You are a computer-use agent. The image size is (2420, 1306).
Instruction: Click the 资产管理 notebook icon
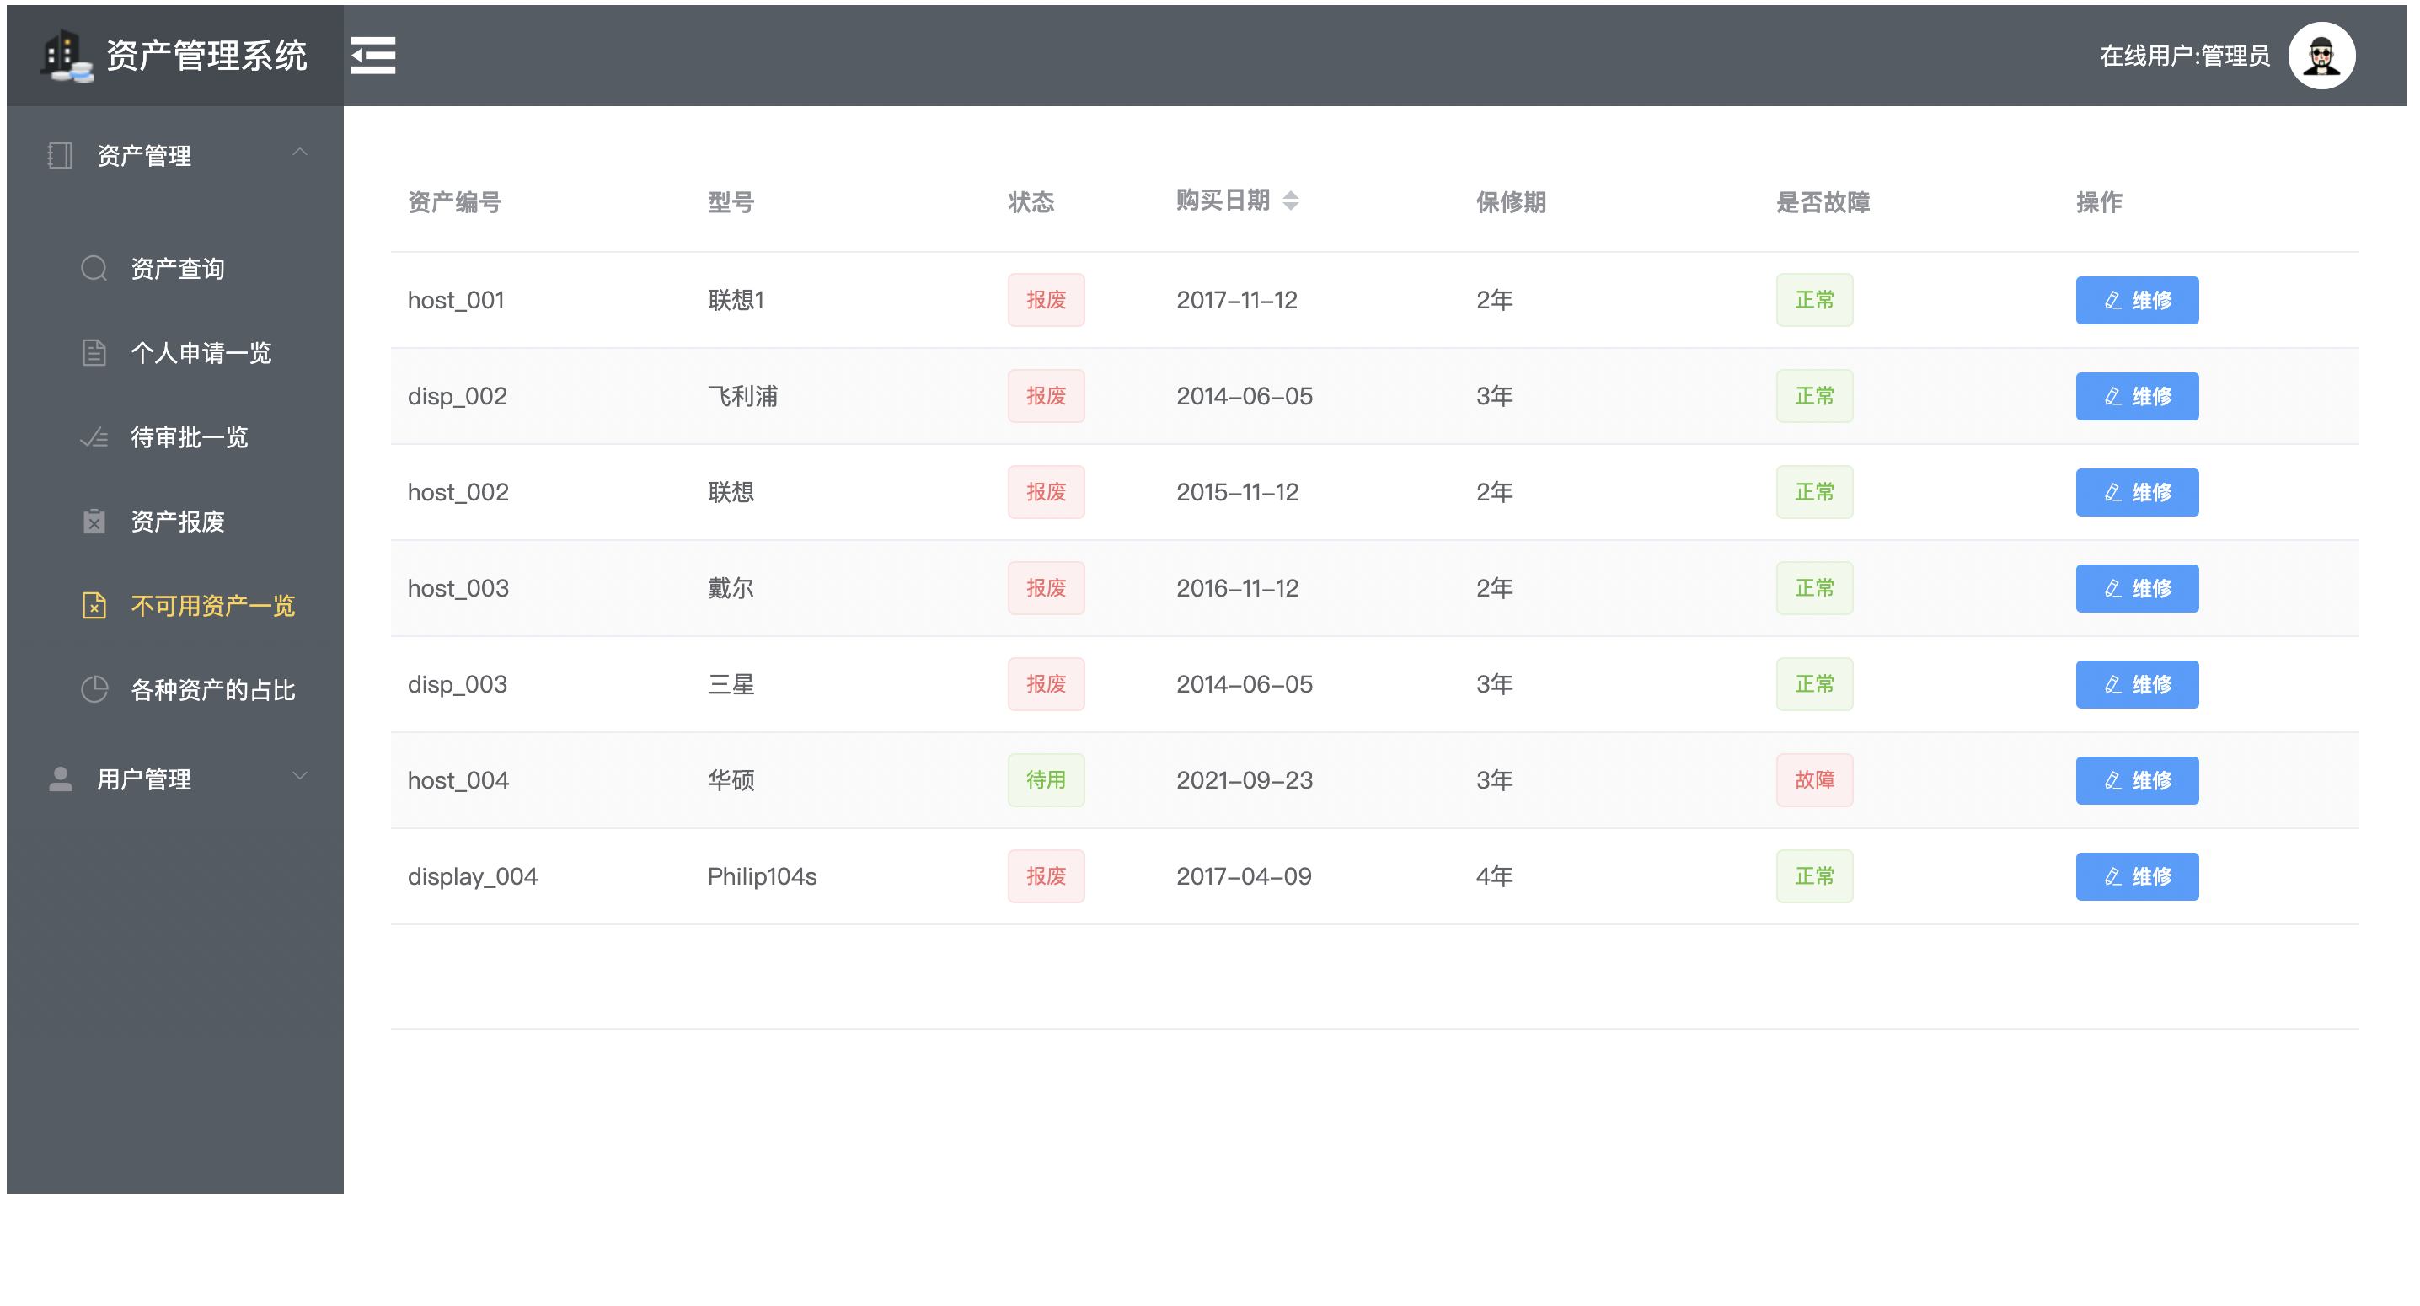pyautogui.click(x=60, y=155)
